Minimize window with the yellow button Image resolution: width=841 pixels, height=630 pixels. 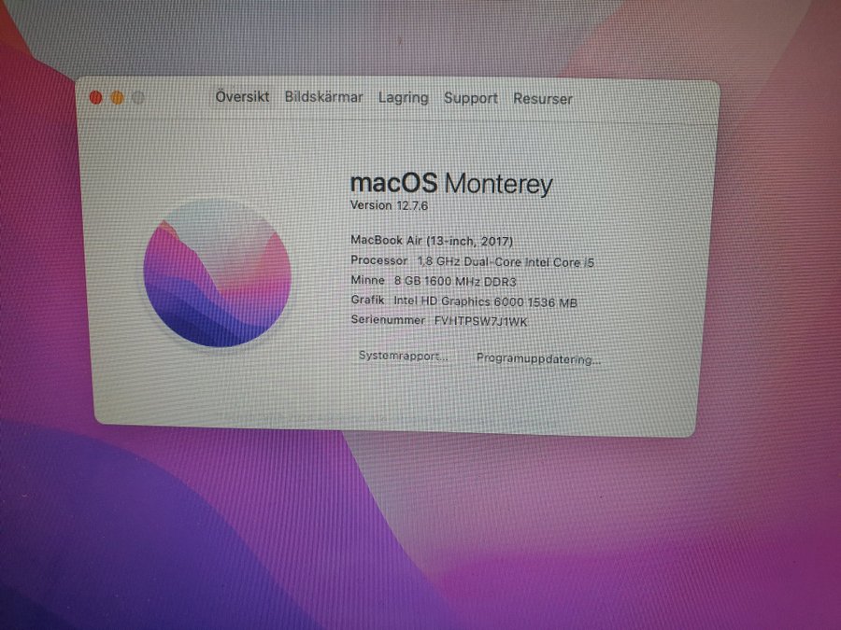(117, 97)
